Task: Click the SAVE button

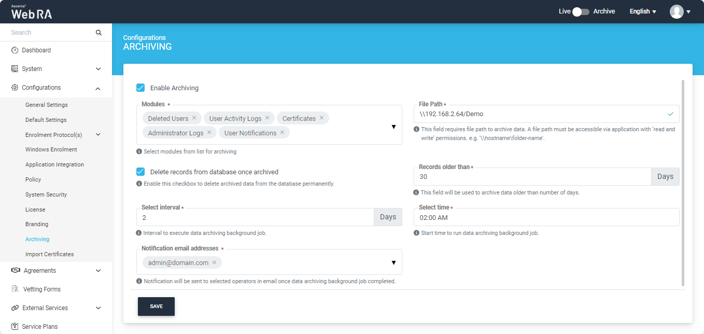Action: (x=156, y=307)
